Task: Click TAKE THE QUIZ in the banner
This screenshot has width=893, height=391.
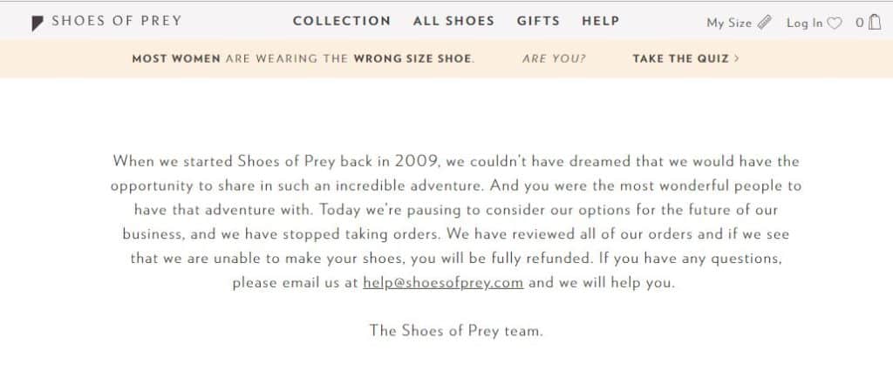Action: point(680,58)
